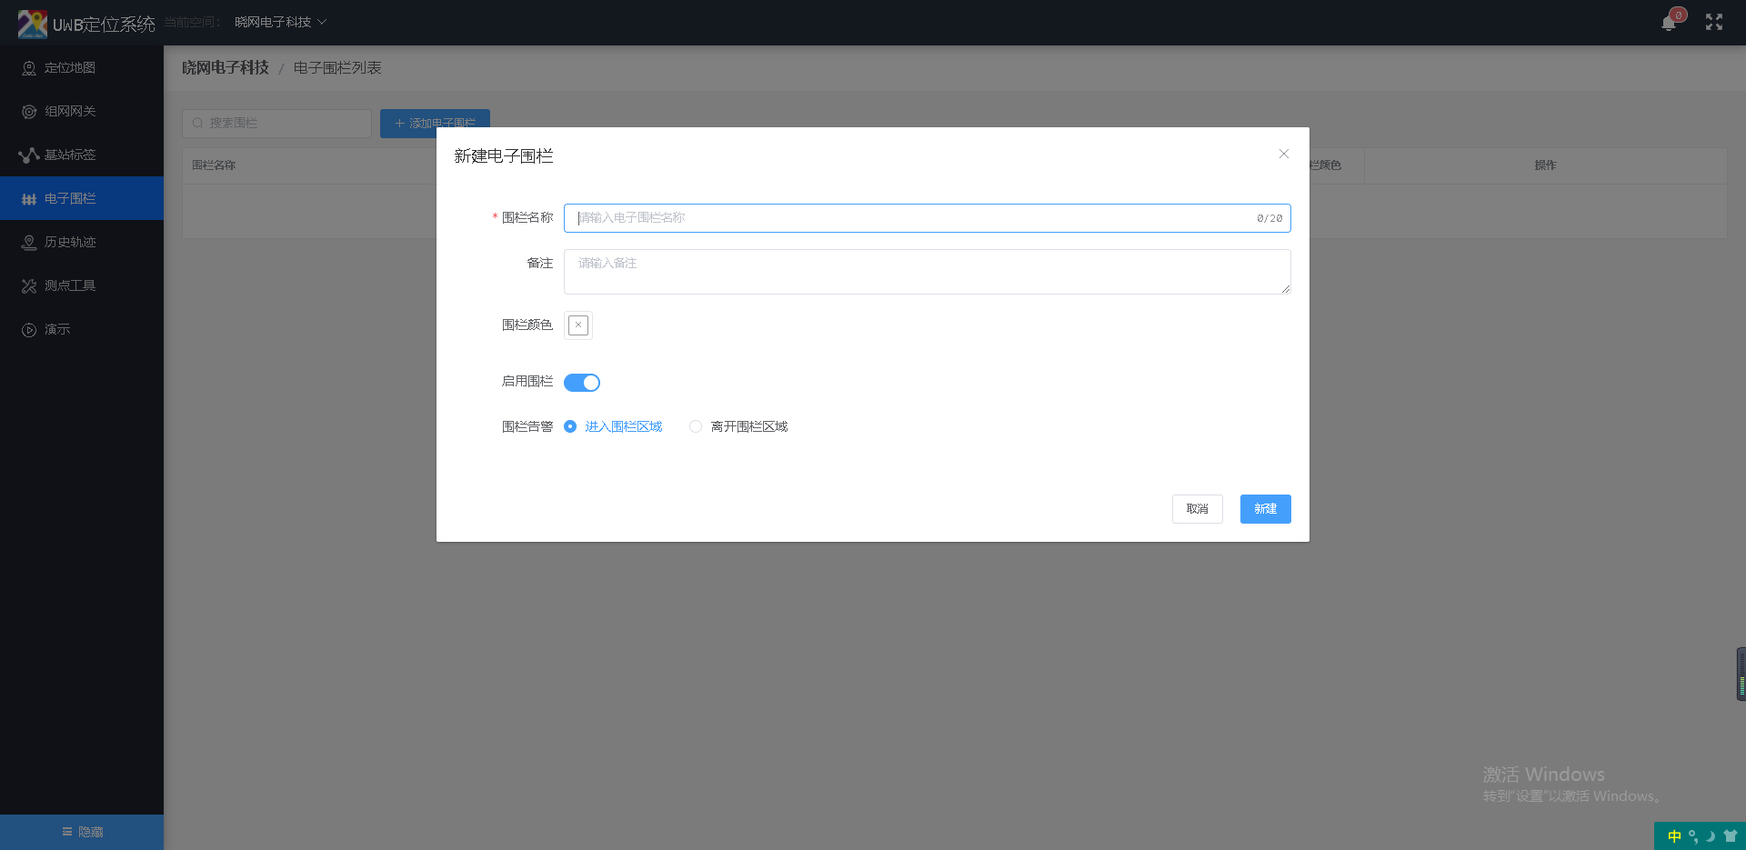
Task: Open the notification bell icon
Action: tap(1668, 22)
